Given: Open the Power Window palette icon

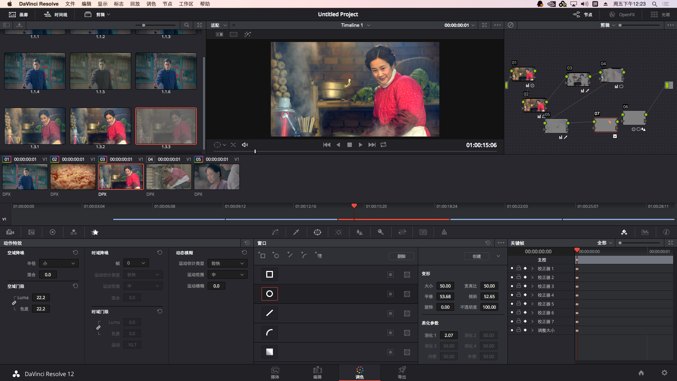Looking at the screenshot, I should click(317, 232).
